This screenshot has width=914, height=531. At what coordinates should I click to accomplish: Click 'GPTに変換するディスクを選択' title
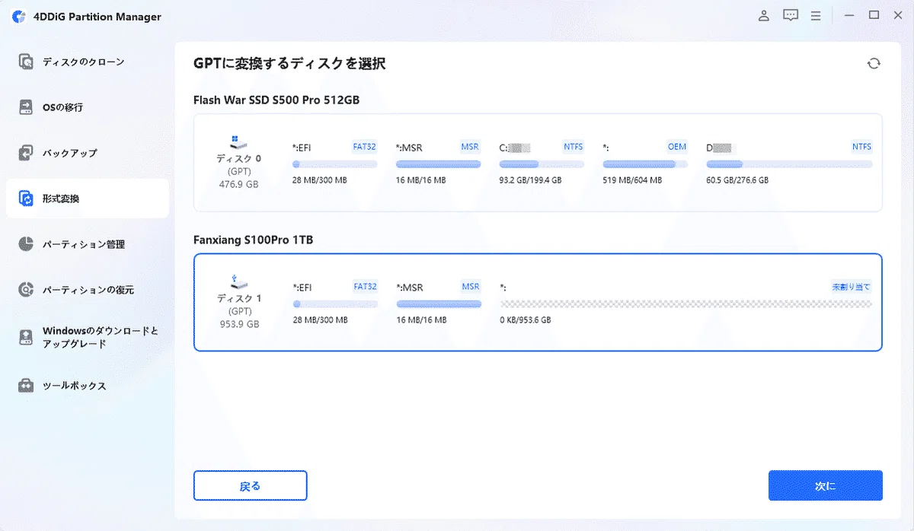coord(289,64)
